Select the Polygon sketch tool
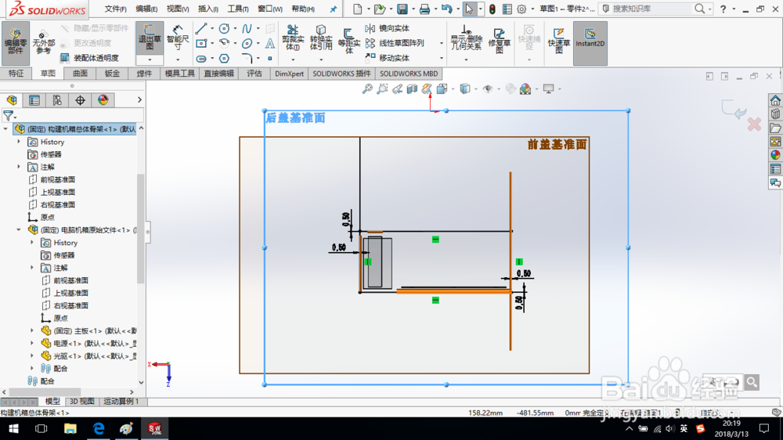 point(224,59)
